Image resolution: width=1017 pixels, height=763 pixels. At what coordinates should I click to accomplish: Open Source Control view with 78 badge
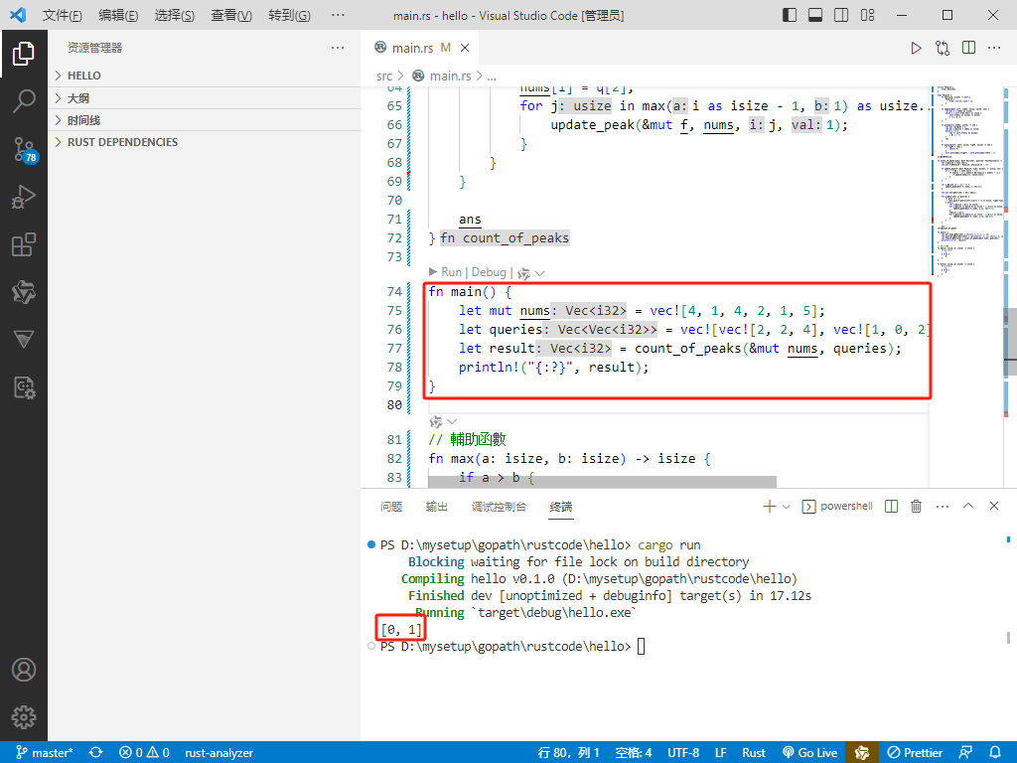click(x=25, y=149)
